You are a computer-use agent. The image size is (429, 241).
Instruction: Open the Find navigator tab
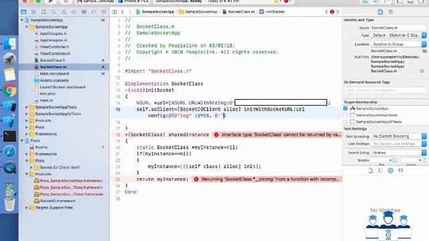point(54,12)
